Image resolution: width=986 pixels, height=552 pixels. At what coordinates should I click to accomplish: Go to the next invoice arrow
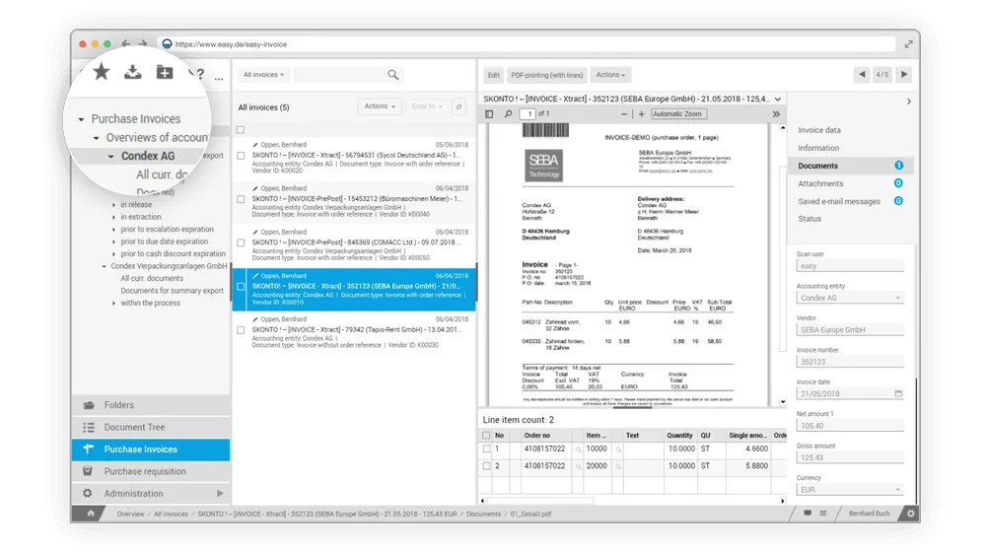click(904, 74)
